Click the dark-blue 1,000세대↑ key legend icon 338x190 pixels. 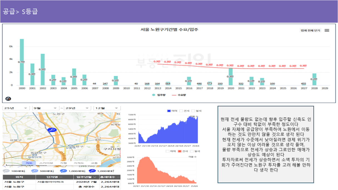click(x=92, y=171)
